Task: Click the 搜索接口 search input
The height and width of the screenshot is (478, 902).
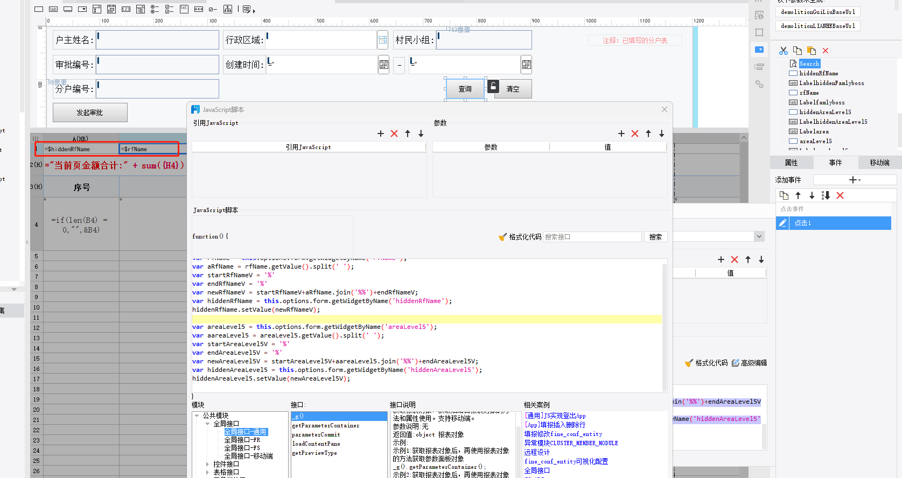Action: pos(592,237)
